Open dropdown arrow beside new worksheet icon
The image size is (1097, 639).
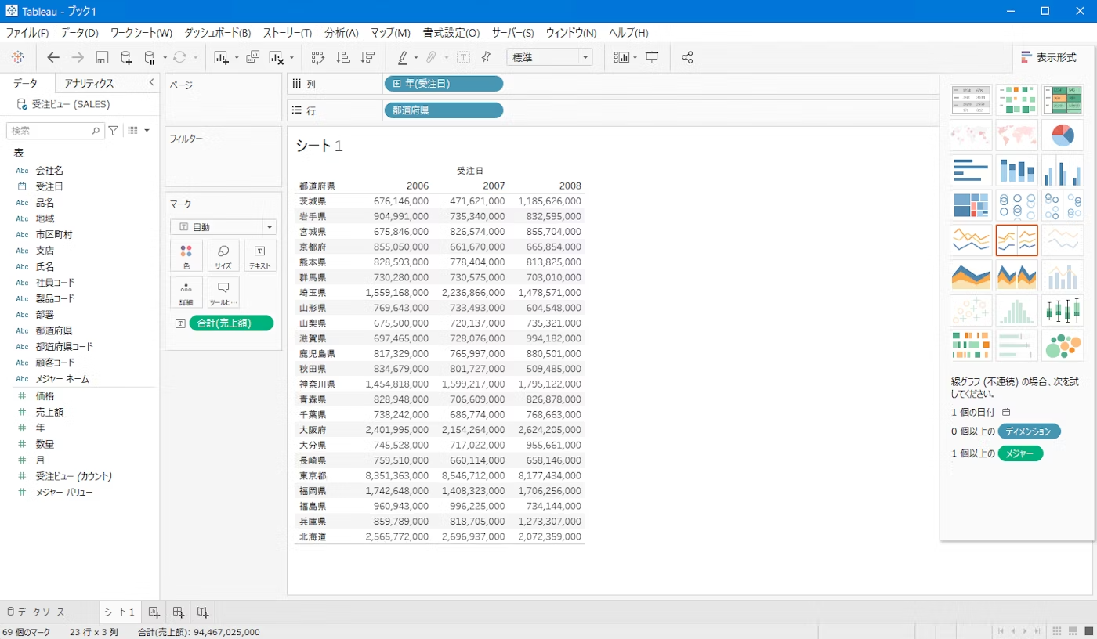pyautogui.click(x=236, y=57)
